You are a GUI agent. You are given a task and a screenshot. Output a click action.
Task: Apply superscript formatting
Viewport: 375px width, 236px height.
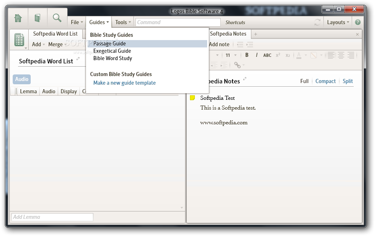coord(278,55)
